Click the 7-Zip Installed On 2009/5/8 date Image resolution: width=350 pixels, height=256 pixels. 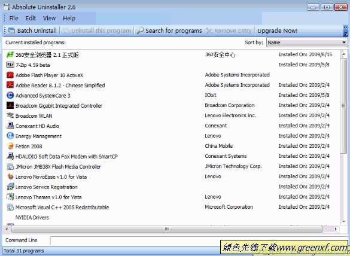coord(304,65)
